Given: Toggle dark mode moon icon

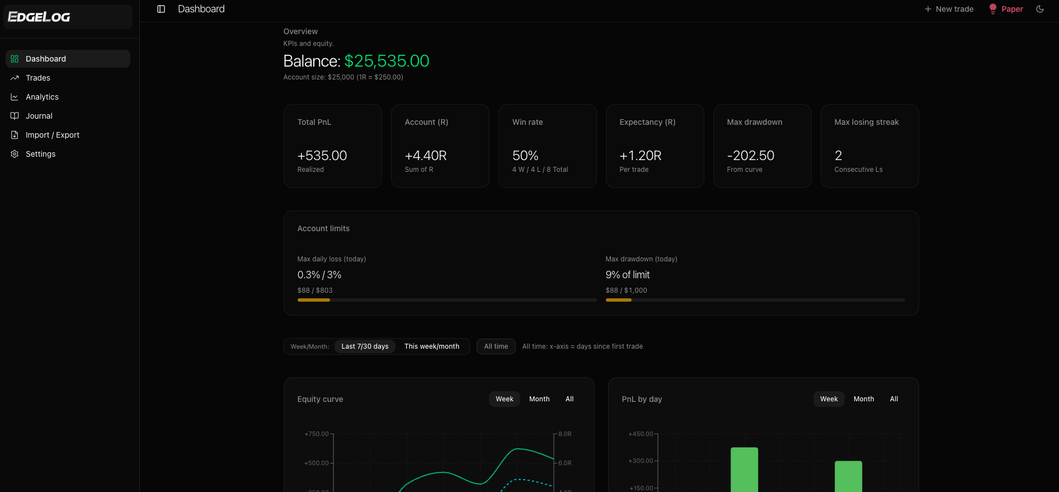Looking at the screenshot, I should [x=1040, y=9].
